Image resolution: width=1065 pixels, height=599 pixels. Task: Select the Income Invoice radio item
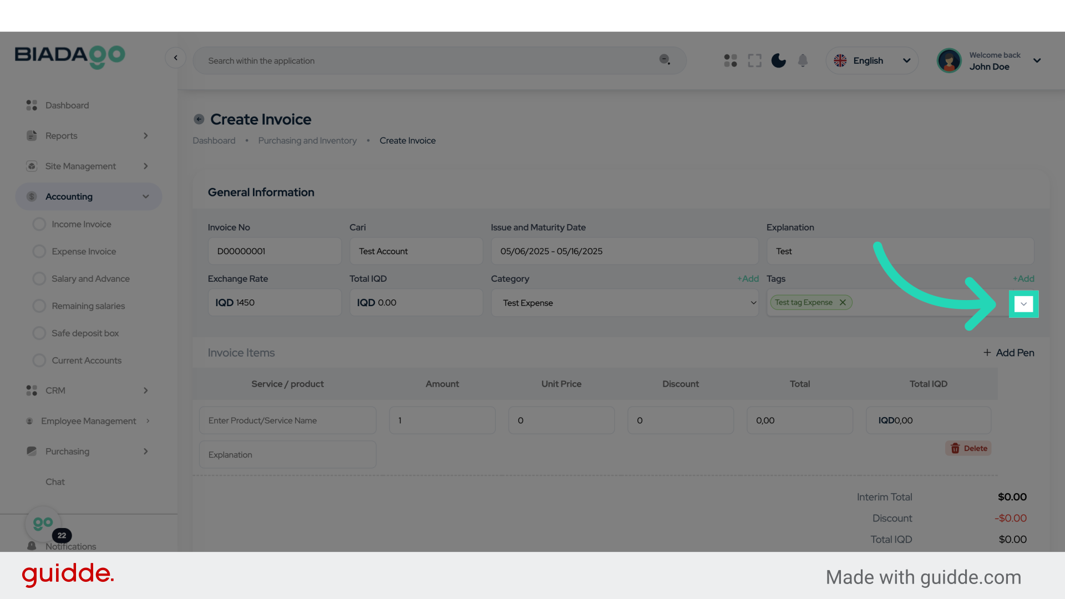tap(39, 224)
